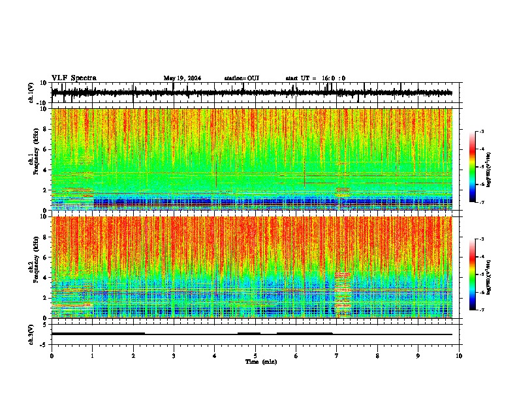Click the "8" tick on the time axis
This screenshot has height=399, width=517.
[377, 356]
